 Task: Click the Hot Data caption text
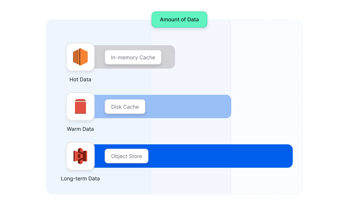click(80, 80)
